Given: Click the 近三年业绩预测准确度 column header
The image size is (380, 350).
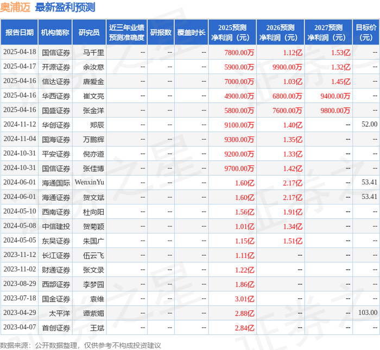Looking at the screenshot, I should pyautogui.click(x=126, y=32).
